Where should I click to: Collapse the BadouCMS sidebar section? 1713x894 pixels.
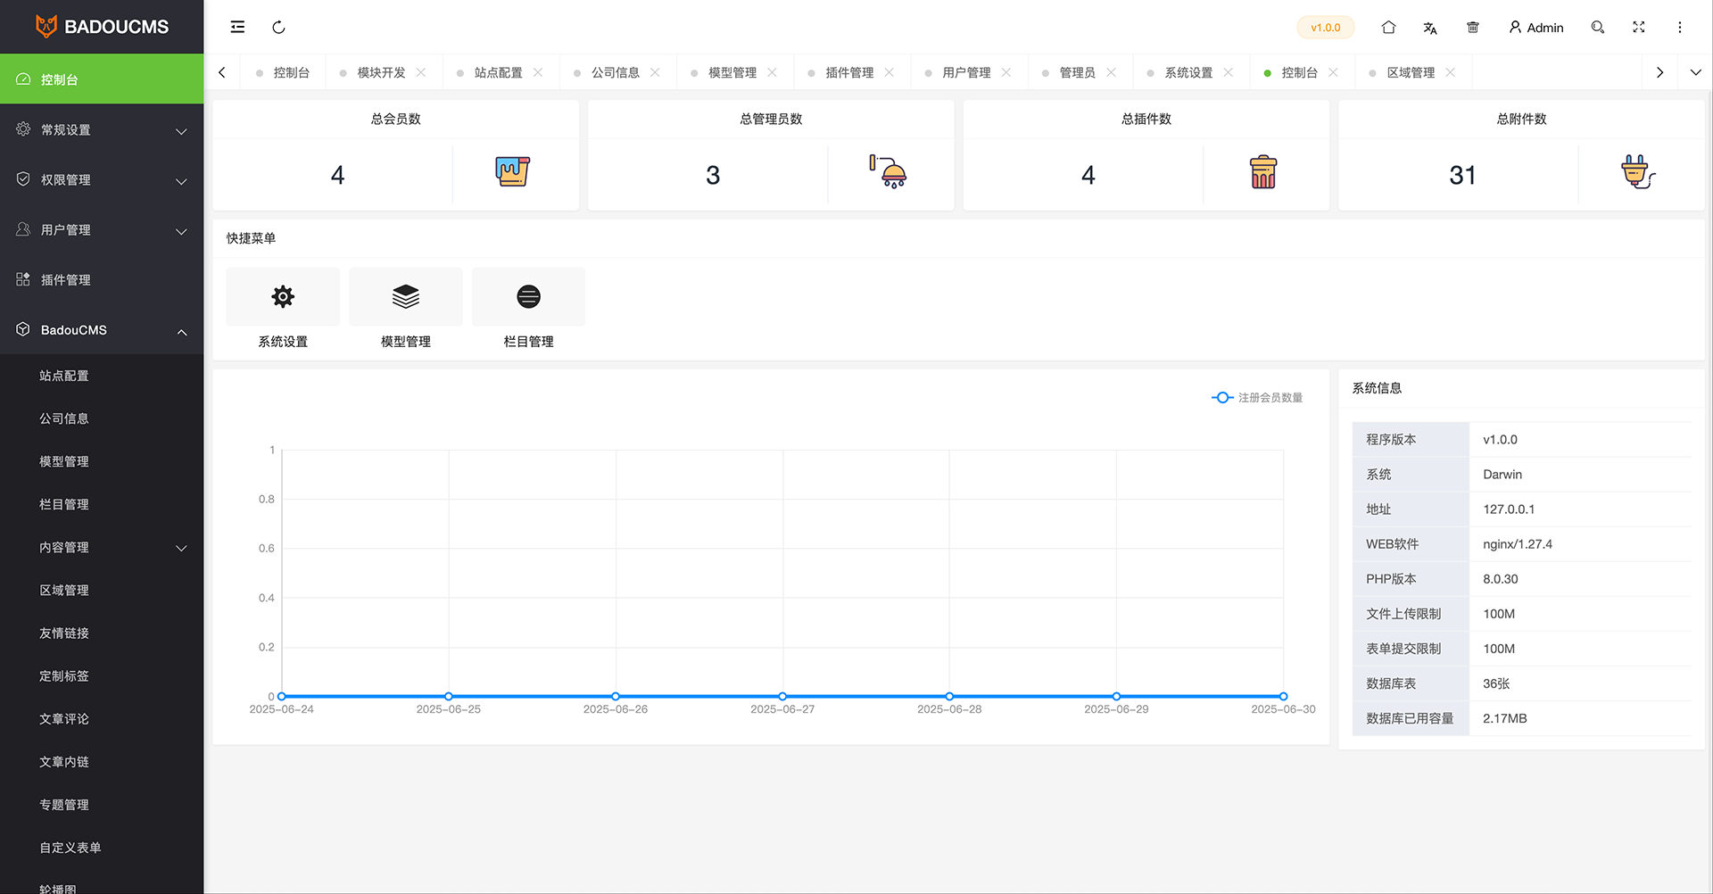click(102, 330)
